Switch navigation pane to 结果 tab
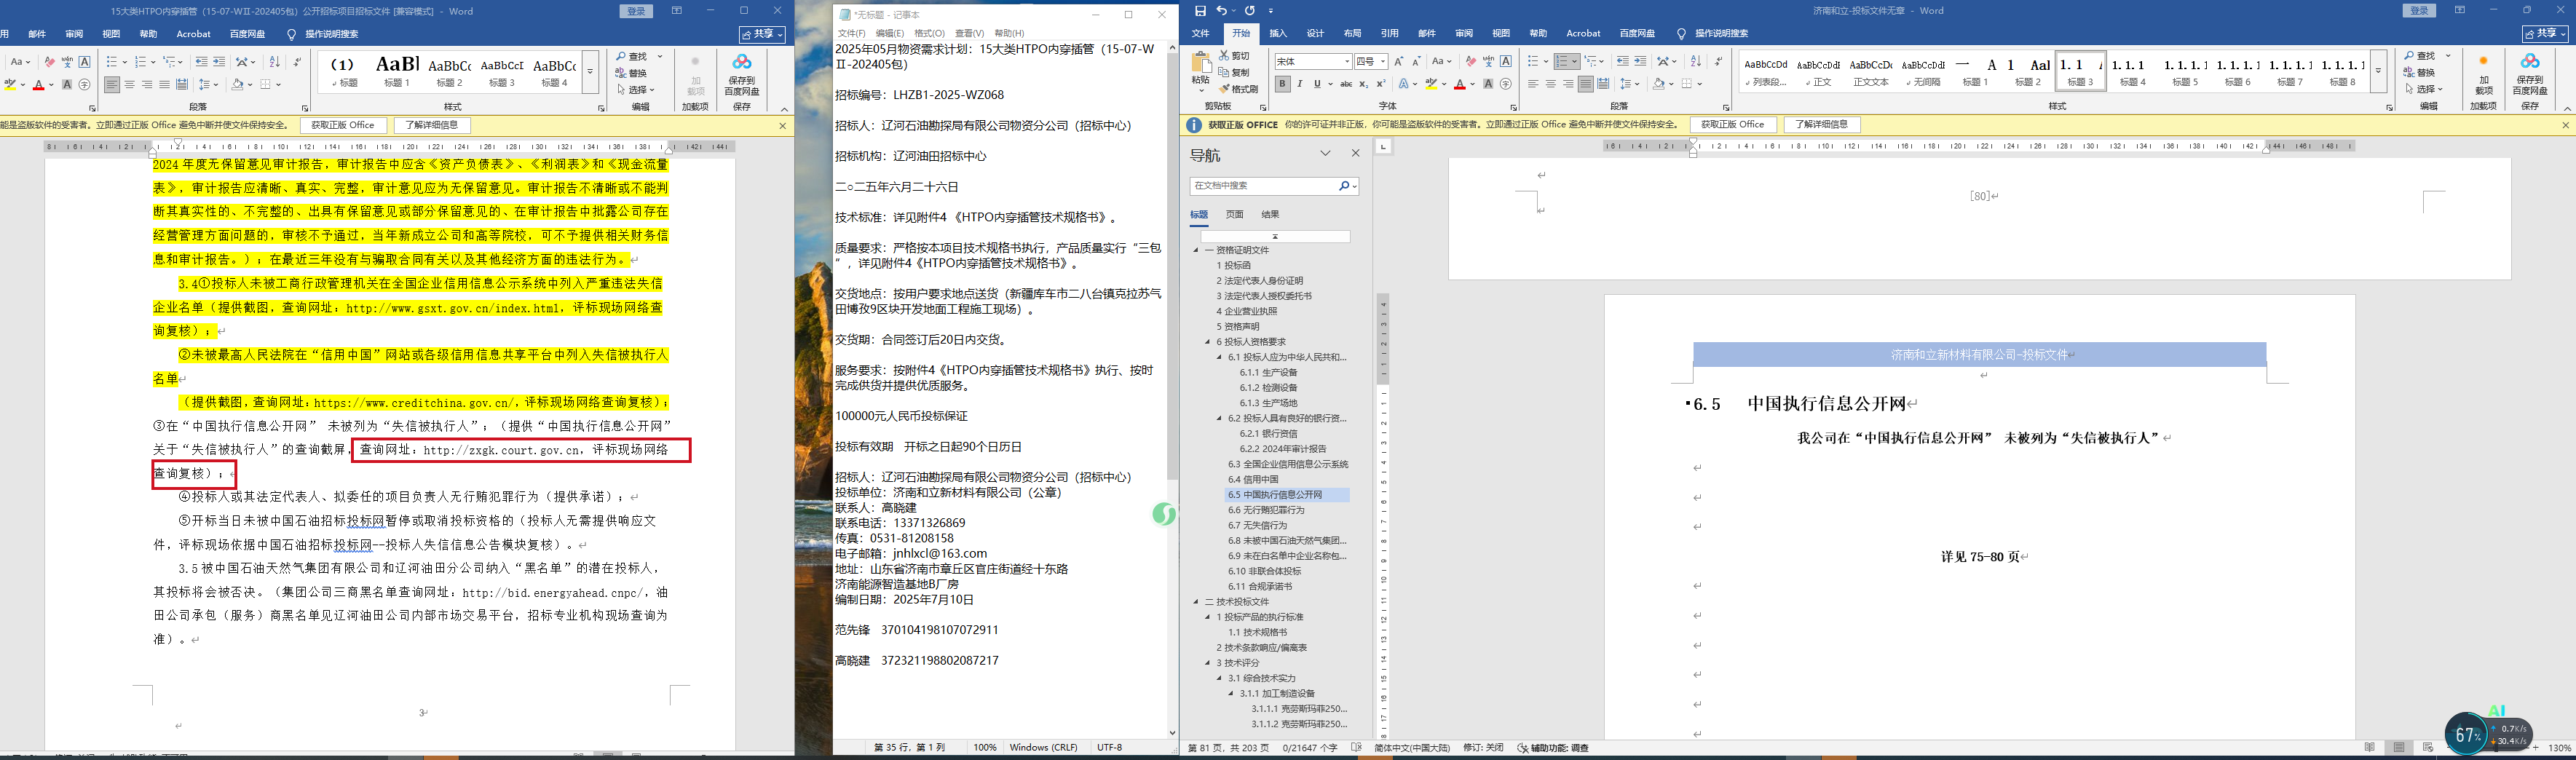The width and height of the screenshot is (2576, 760). [x=1270, y=214]
